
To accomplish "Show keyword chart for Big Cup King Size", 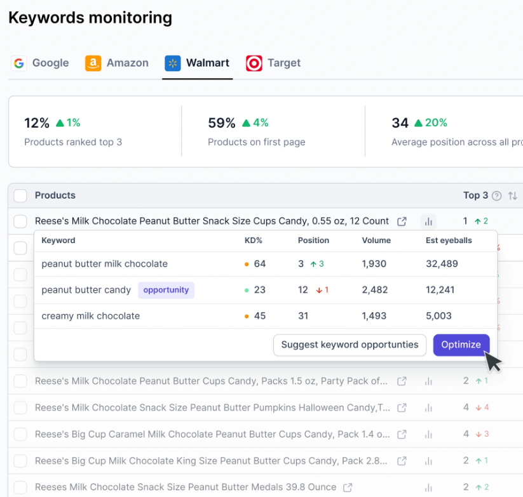I will pos(428,461).
